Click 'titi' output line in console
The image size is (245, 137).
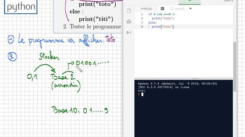coord(141,91)
